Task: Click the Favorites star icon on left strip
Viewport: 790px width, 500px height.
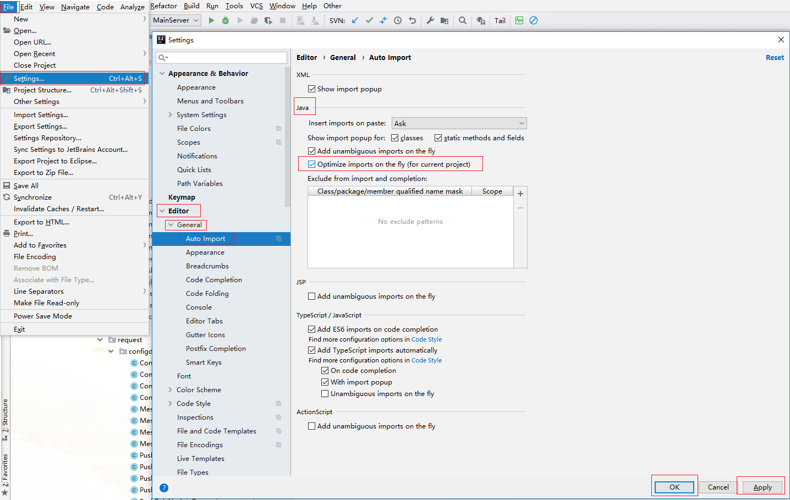Action: (x=5, y=493)
